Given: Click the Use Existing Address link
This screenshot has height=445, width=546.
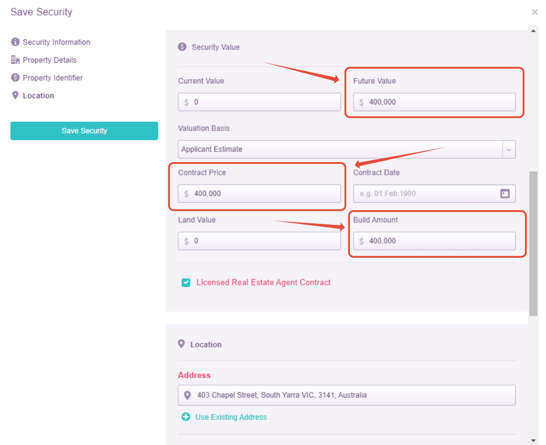Looking at the screenshot, I should pos(231,417).
